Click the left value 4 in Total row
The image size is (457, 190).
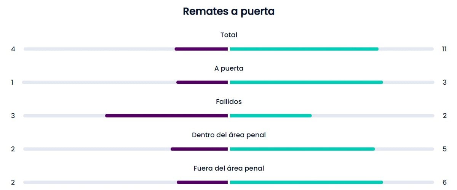[13, 49]
